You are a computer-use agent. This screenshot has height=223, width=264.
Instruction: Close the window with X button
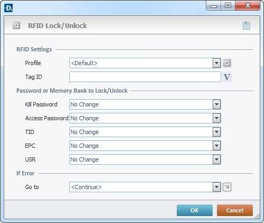click(x=248, y=5)
